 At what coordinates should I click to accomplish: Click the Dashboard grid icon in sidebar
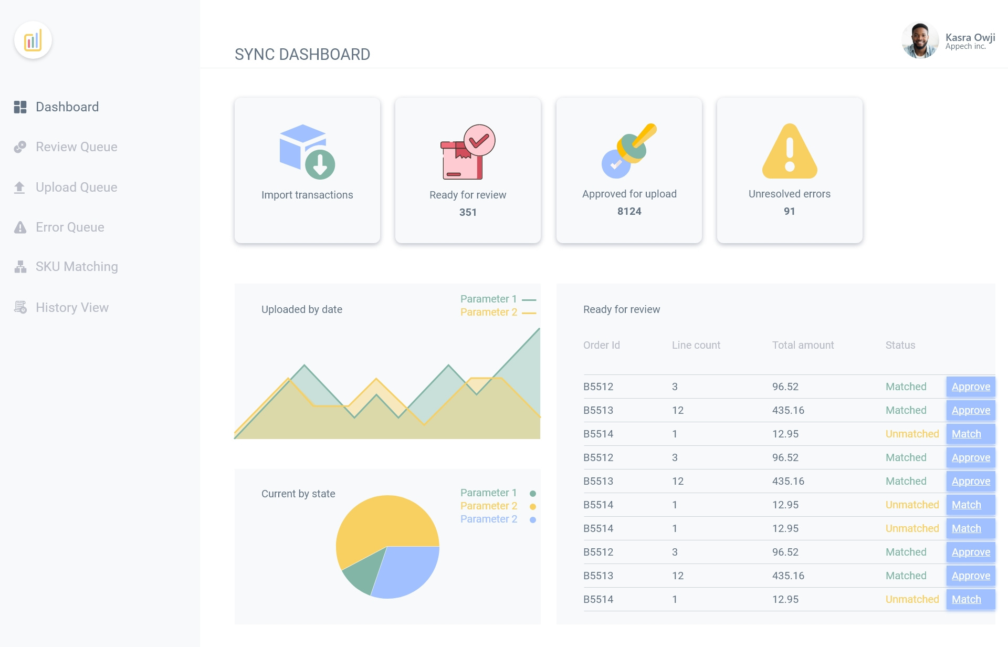(x=20, y=107)
